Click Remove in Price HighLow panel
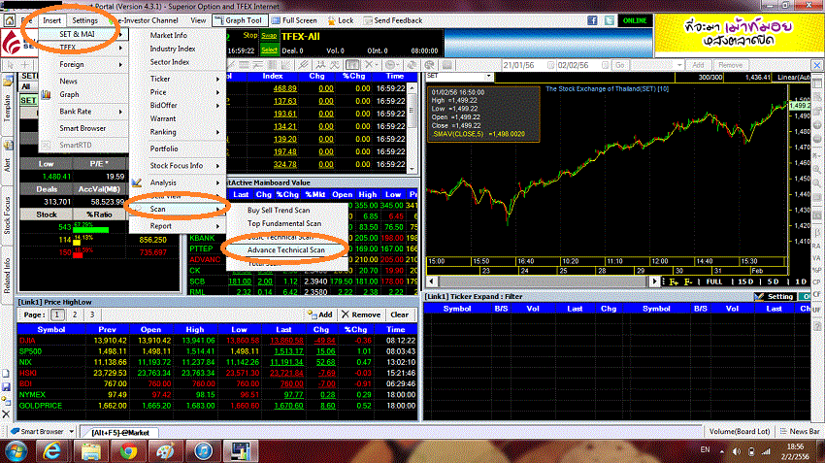 pos(361,314)
